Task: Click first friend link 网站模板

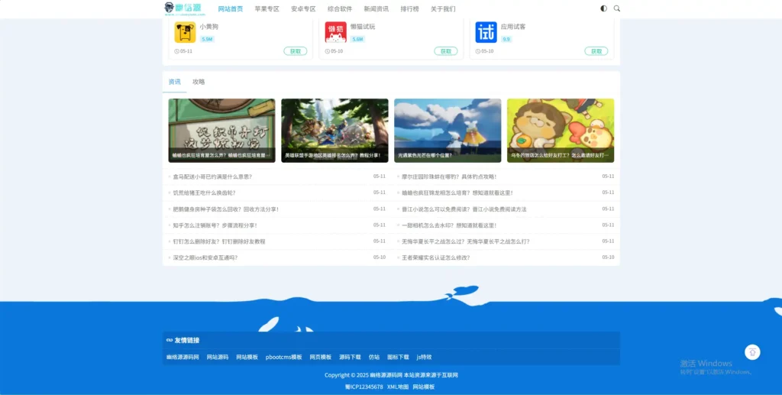Action: click(247, 357)
